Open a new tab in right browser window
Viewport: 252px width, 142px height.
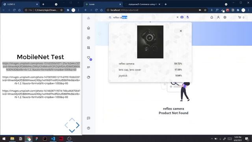coord(165,4)
